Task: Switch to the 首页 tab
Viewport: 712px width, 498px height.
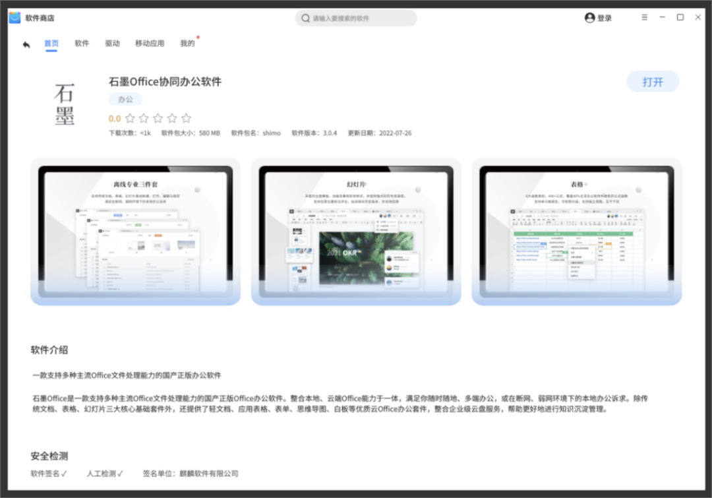Action: point(51,43)
